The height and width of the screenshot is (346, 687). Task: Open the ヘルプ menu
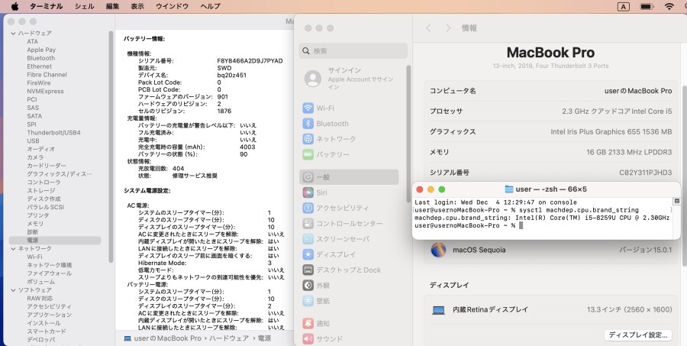tap(211, 6)
